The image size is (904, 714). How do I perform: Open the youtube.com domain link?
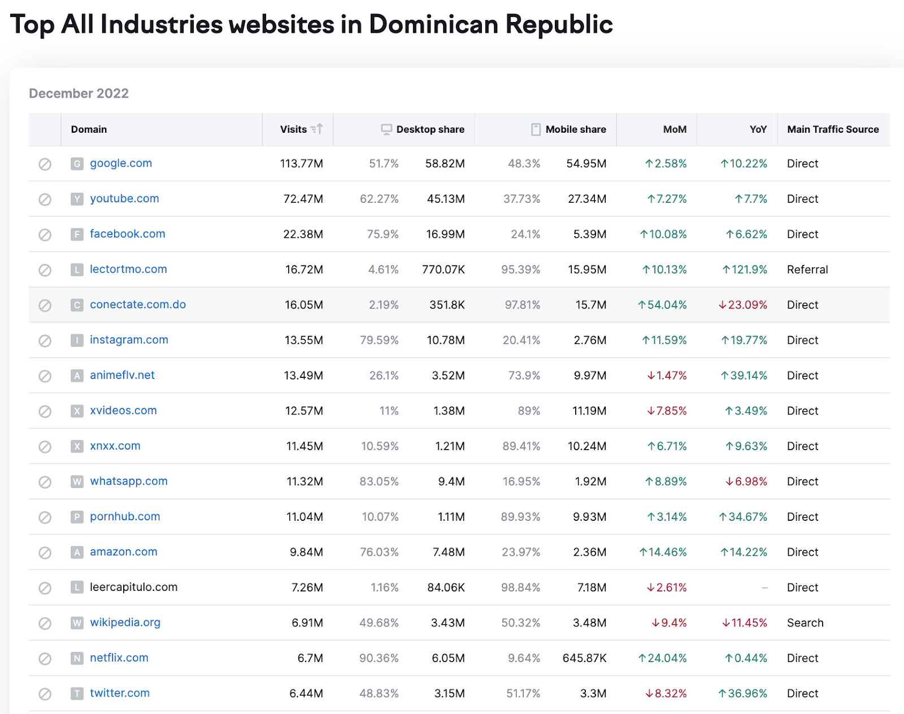click(x=124, y=199)
